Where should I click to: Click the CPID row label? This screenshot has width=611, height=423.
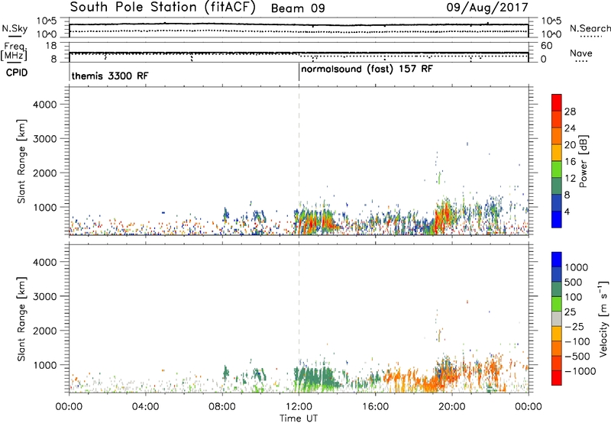[x=16, y=73]
